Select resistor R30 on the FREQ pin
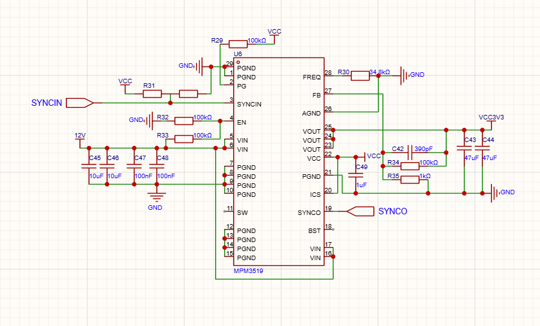This screenshot has width=540, height=326. click(x=360, y=76)
